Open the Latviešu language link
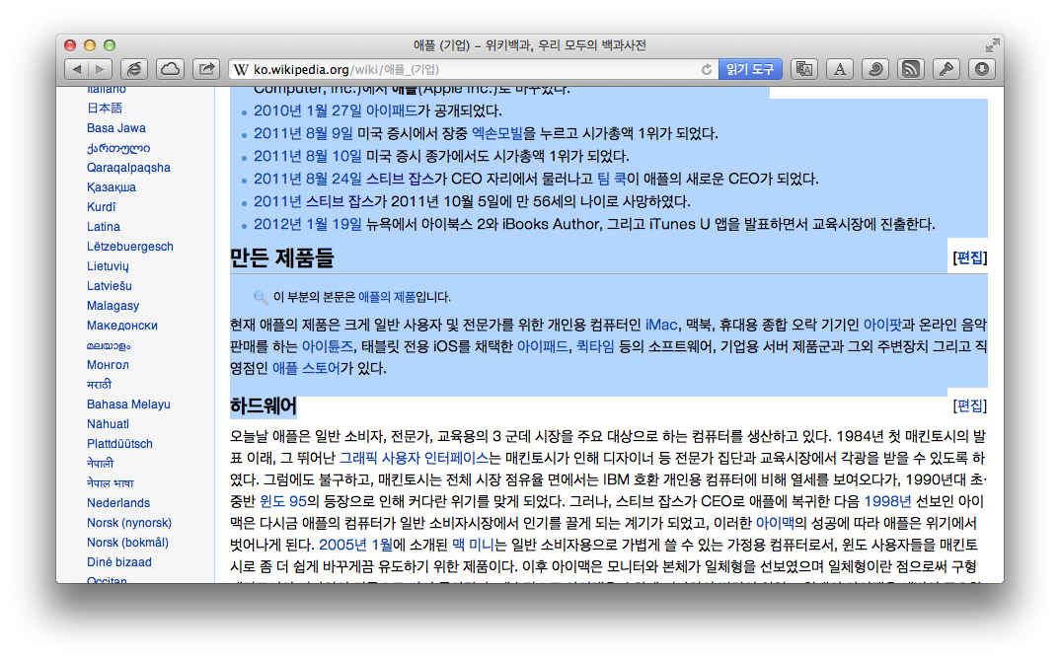Viewport: 1060px width, 661px height. pyautogui.click(x=109, y=286)
